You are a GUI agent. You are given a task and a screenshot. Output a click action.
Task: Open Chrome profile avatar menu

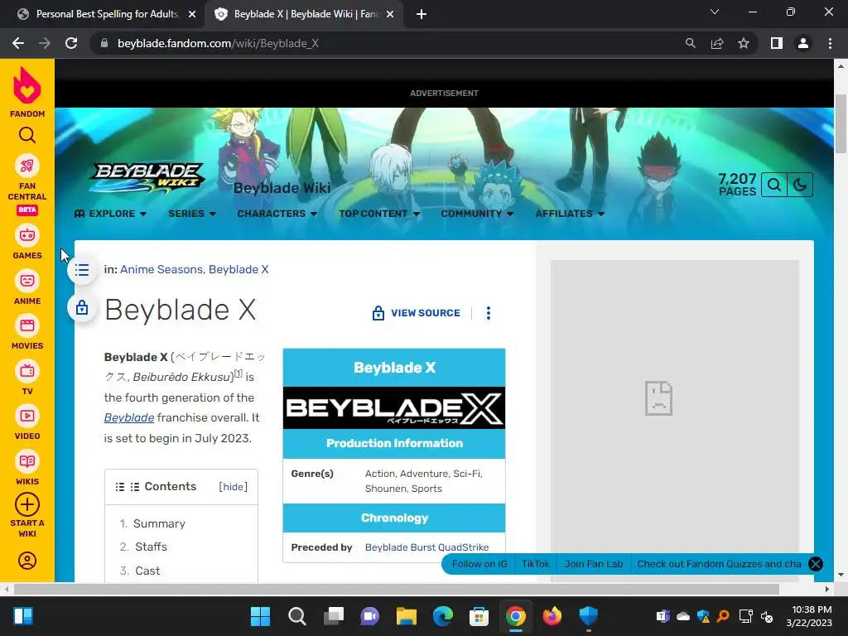click(x=803, y=43)
